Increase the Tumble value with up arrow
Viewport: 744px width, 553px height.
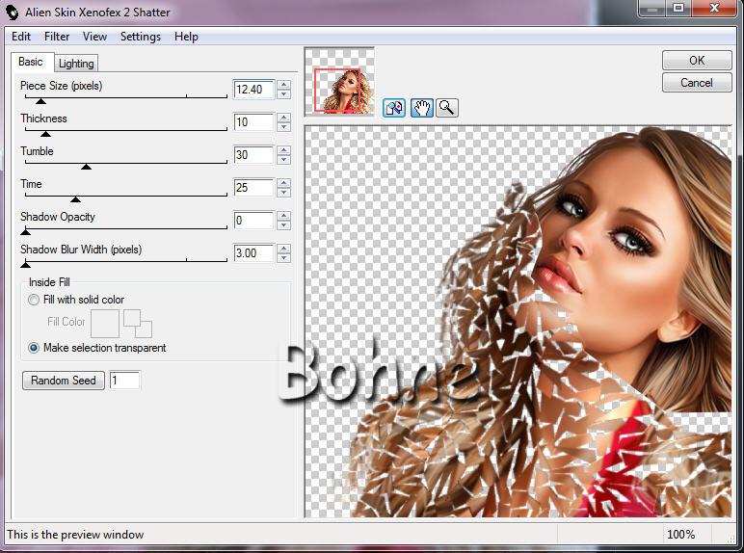click(x=283, y=150)
